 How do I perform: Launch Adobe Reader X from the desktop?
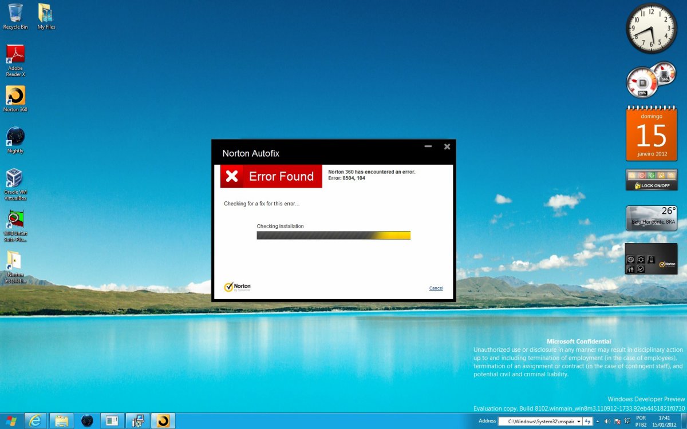[x=15, y=60]
